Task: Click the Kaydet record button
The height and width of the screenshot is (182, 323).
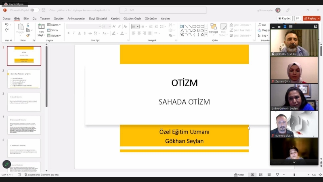Action: click(285, 18)
